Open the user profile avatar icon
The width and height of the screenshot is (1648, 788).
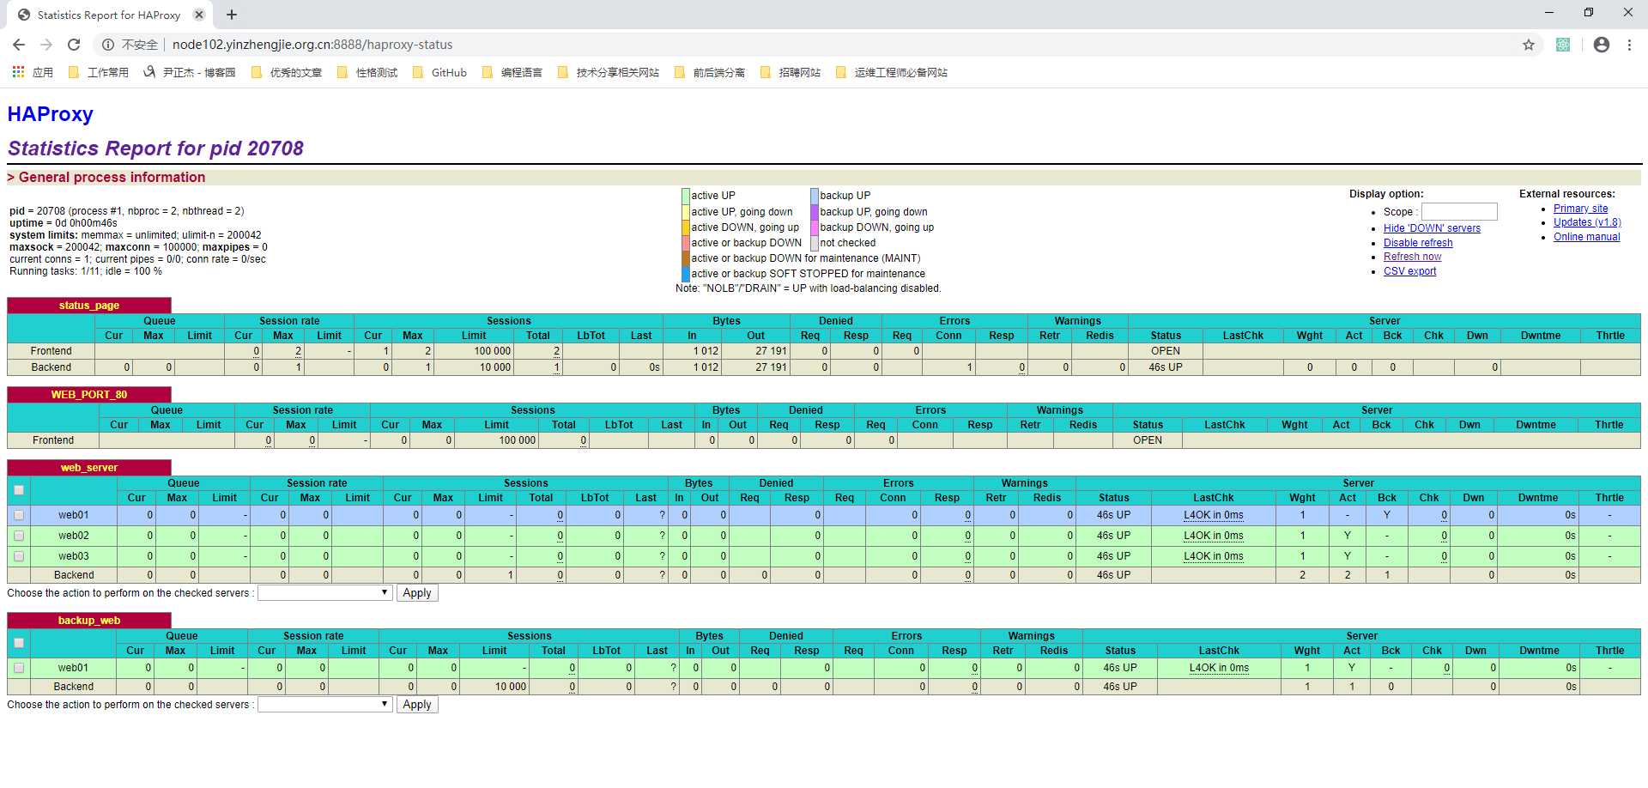click(1601, 45)
